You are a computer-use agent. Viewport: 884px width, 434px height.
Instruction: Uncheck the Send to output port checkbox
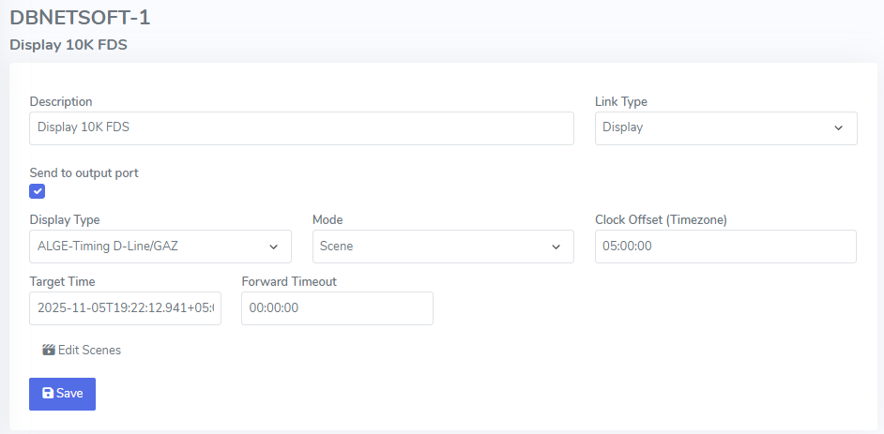38,192
